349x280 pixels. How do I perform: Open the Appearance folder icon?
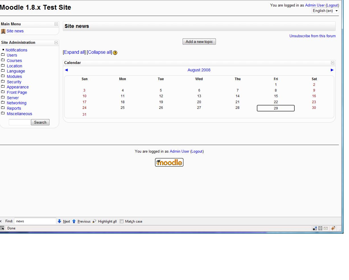click(3, 87)
